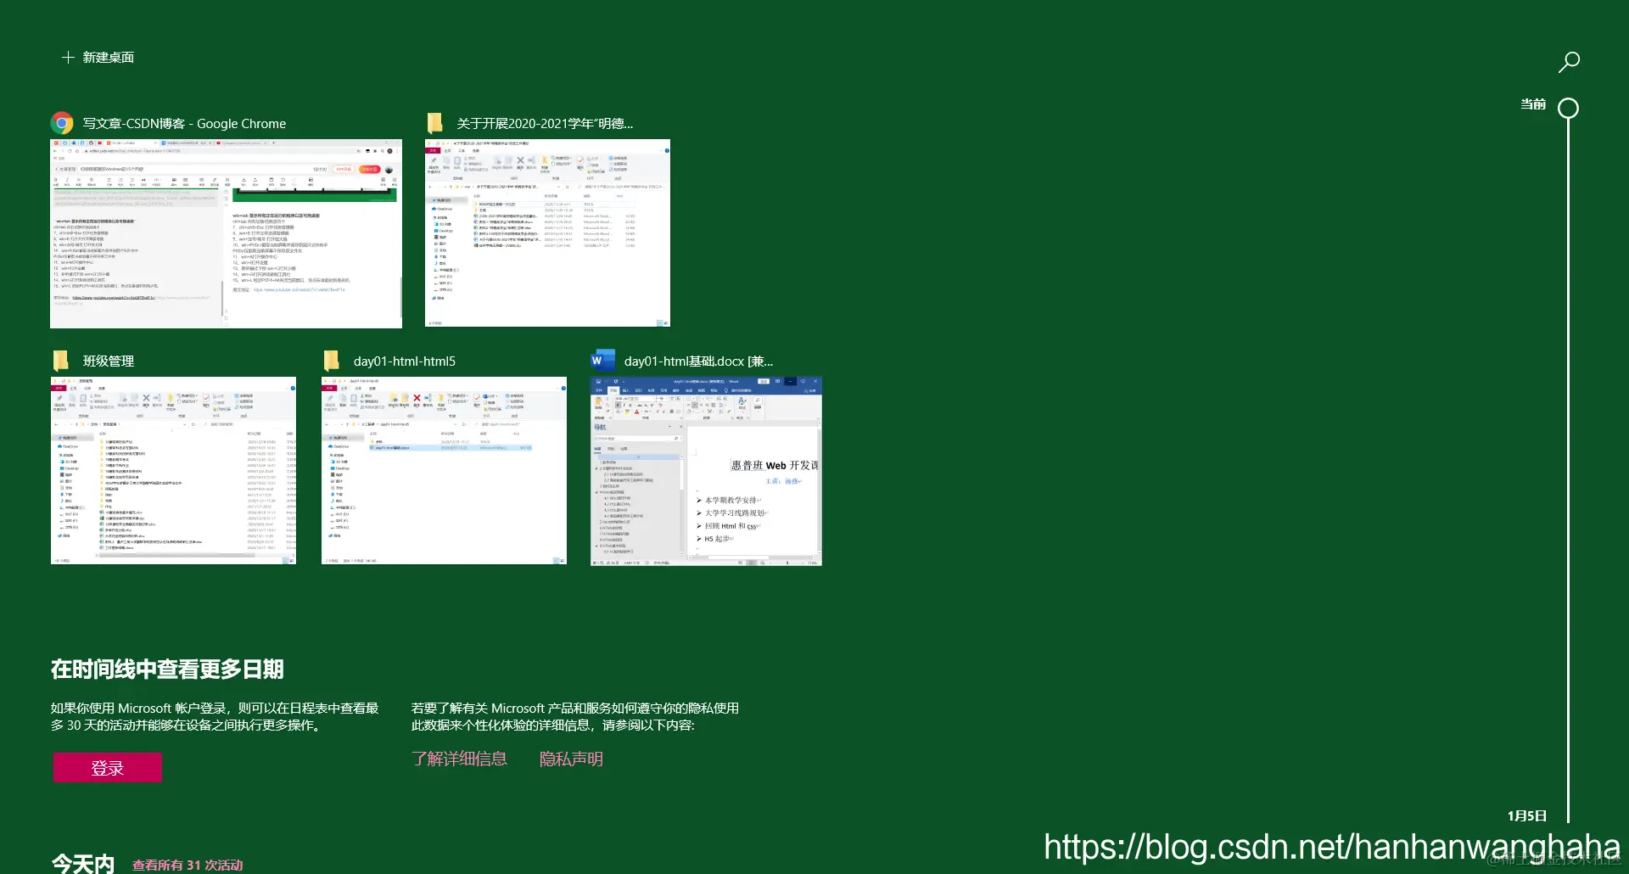Click the Word icon by day01-html基础.docx
Viewport: 1629px width, 874px height.
(602, 361)
